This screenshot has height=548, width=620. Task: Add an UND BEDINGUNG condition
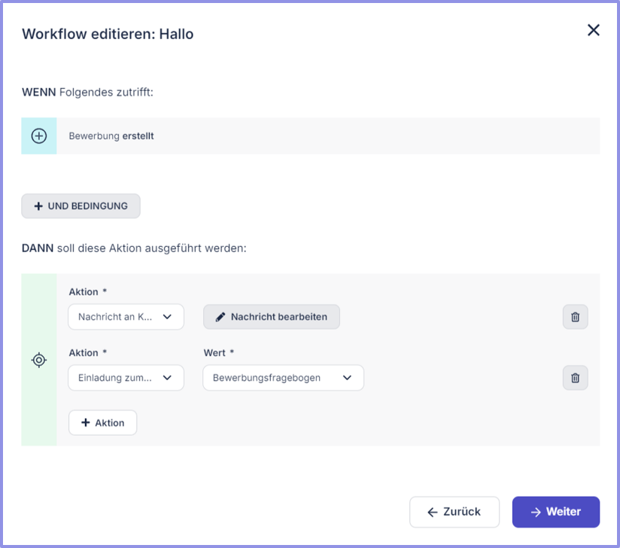(x=81, y=206)
